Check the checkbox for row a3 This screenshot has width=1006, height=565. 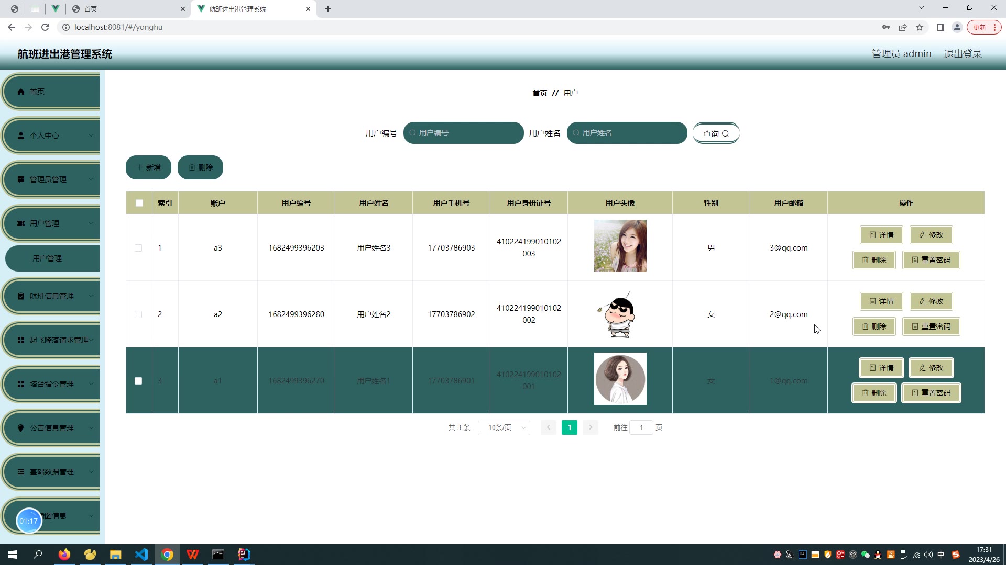coord(138,248)
